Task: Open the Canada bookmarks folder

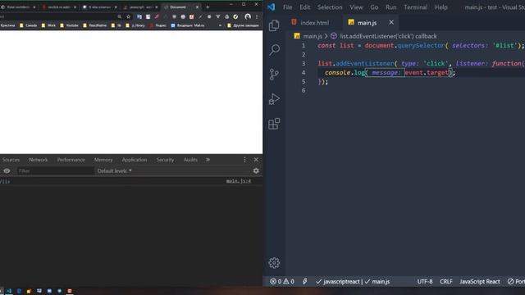Action: 28,25
